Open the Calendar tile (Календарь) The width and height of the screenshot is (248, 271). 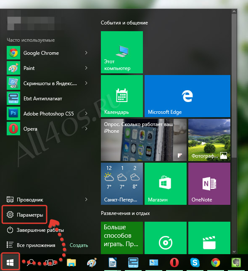tap(122, 96)
